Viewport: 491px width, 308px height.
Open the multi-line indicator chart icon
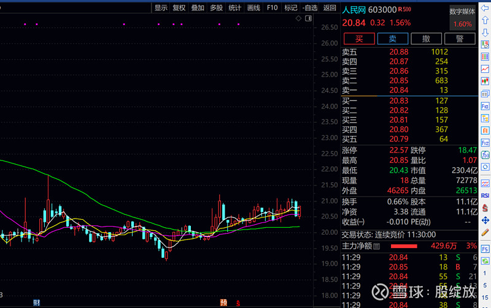[x=485, y=183]
